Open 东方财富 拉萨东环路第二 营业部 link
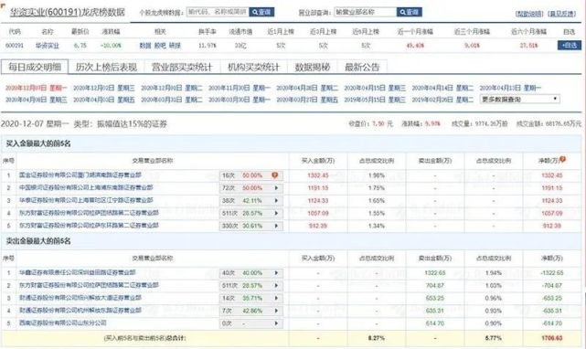586x349 pixels. pos(89,226)
